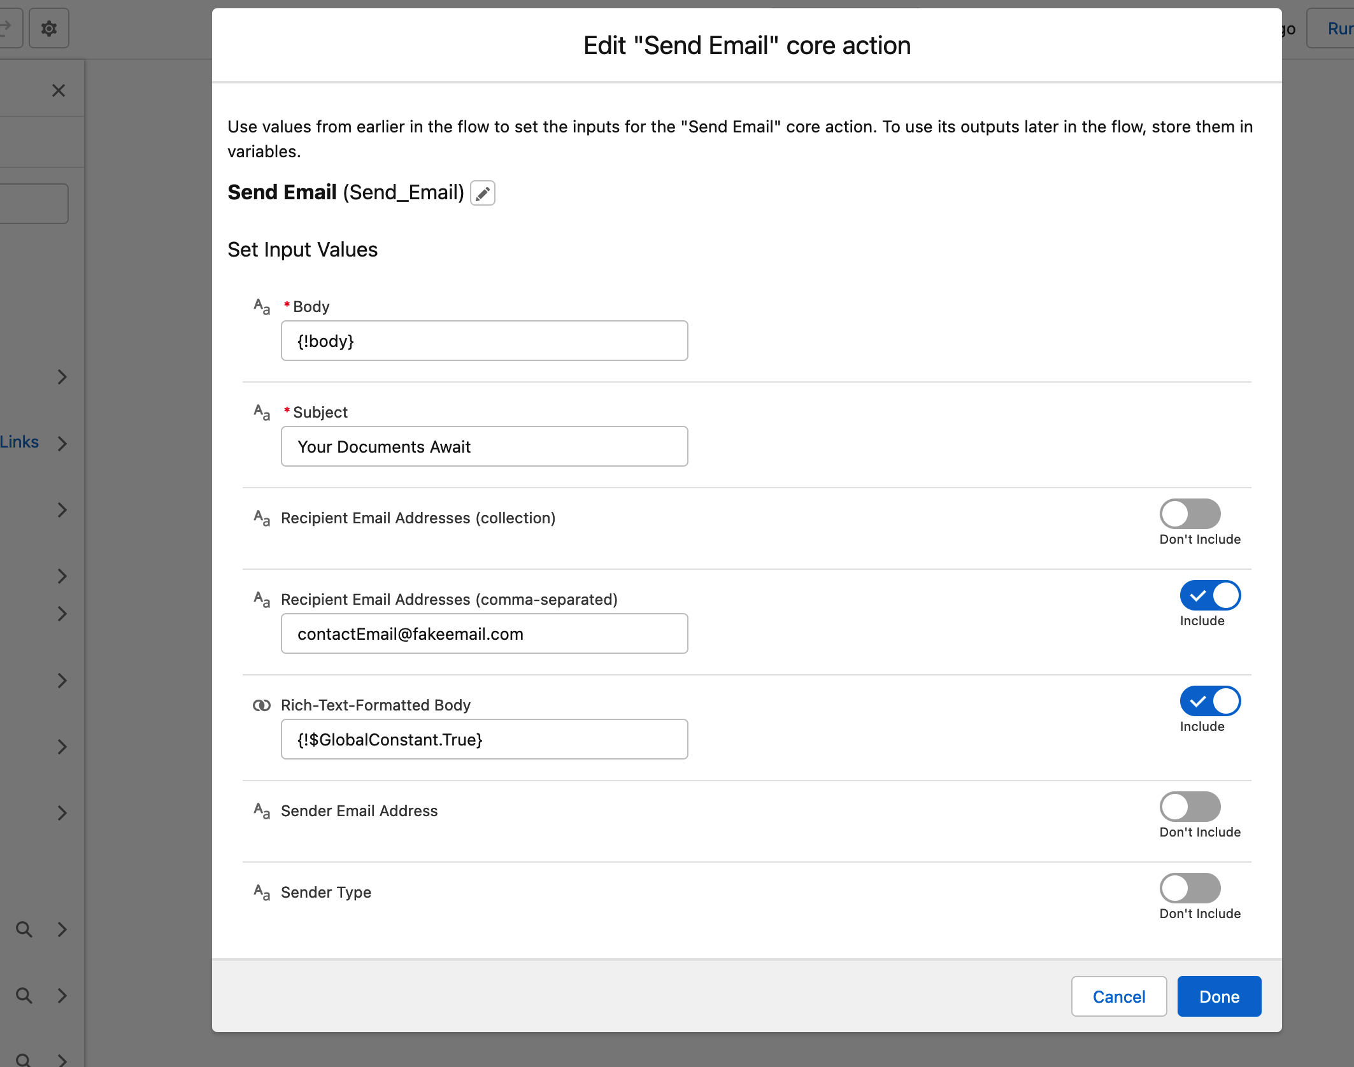This screenshot has width=1354, height=1067.
Task: Click the text type icon next to Sender Type
Action: click(x=264, y=891)
